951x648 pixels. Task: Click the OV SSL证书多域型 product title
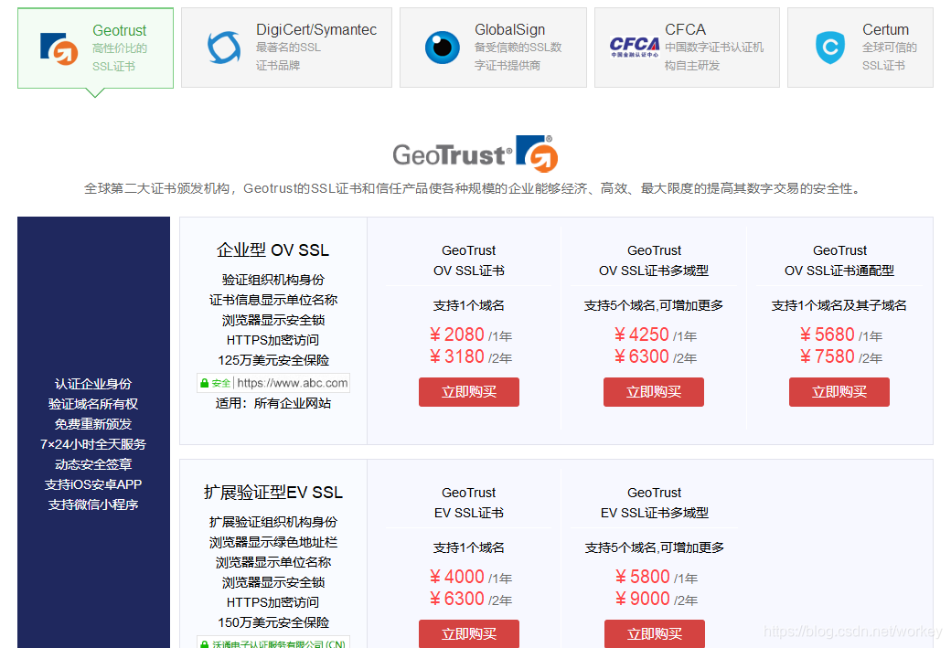tap(654, 260)
